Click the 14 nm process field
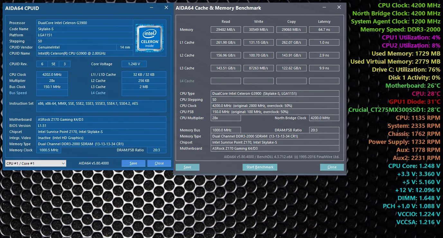This screenshot has width=443, height=238. click(125, 47)
